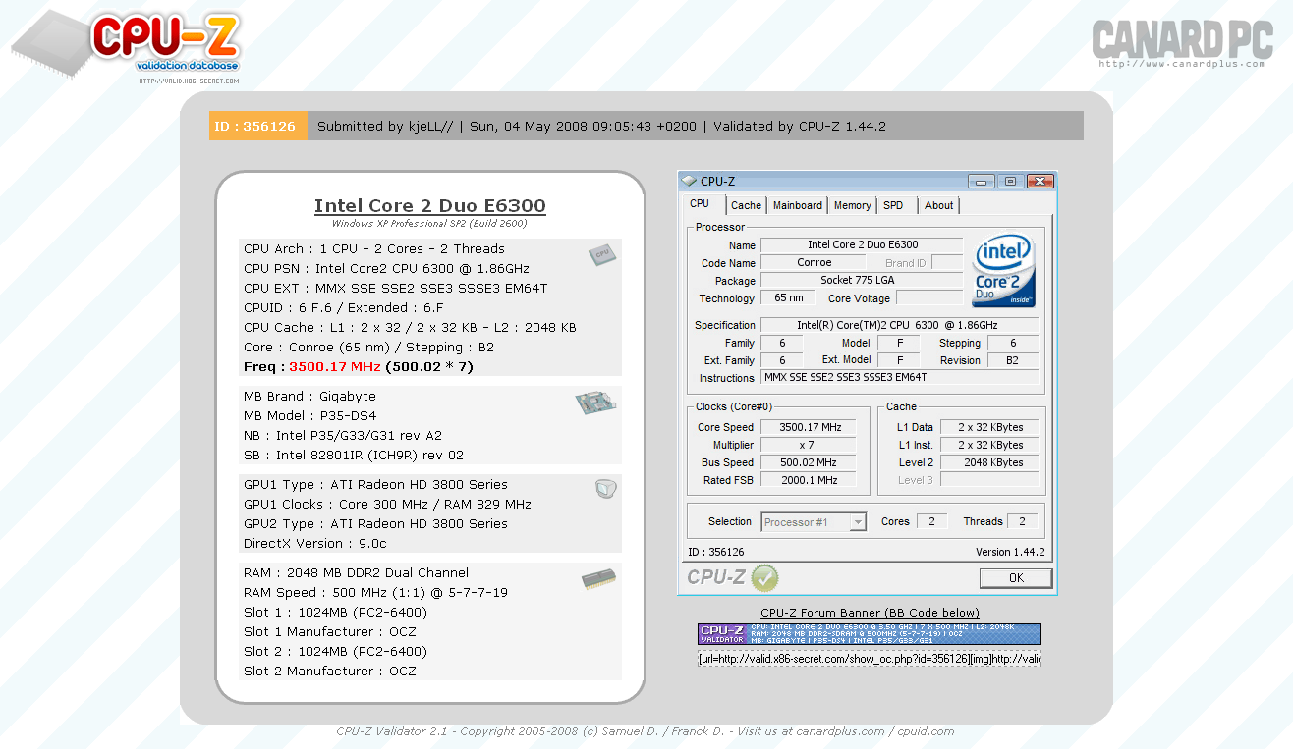Click the Technology 65 nm field
1293x753 pixels.
click(x=789, y=298)
